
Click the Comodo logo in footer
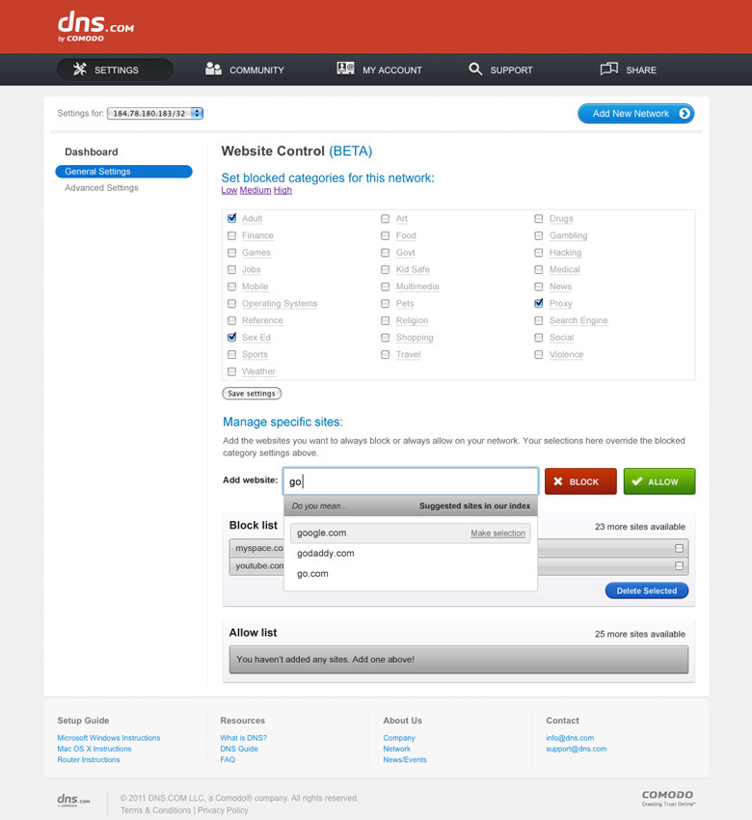[667, 798]
